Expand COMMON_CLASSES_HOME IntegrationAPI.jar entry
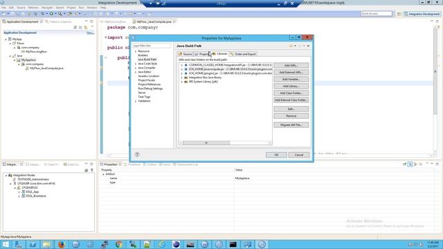 (181, 65)
